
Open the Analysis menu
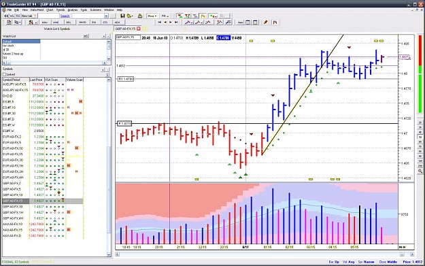point(73,10)
